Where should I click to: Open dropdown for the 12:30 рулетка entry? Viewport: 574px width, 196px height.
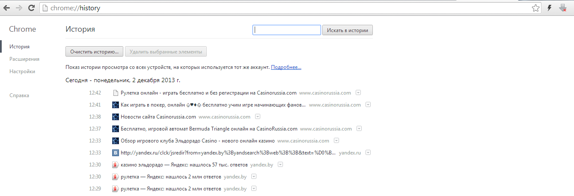pyautogui.click(x=254, y=176)
